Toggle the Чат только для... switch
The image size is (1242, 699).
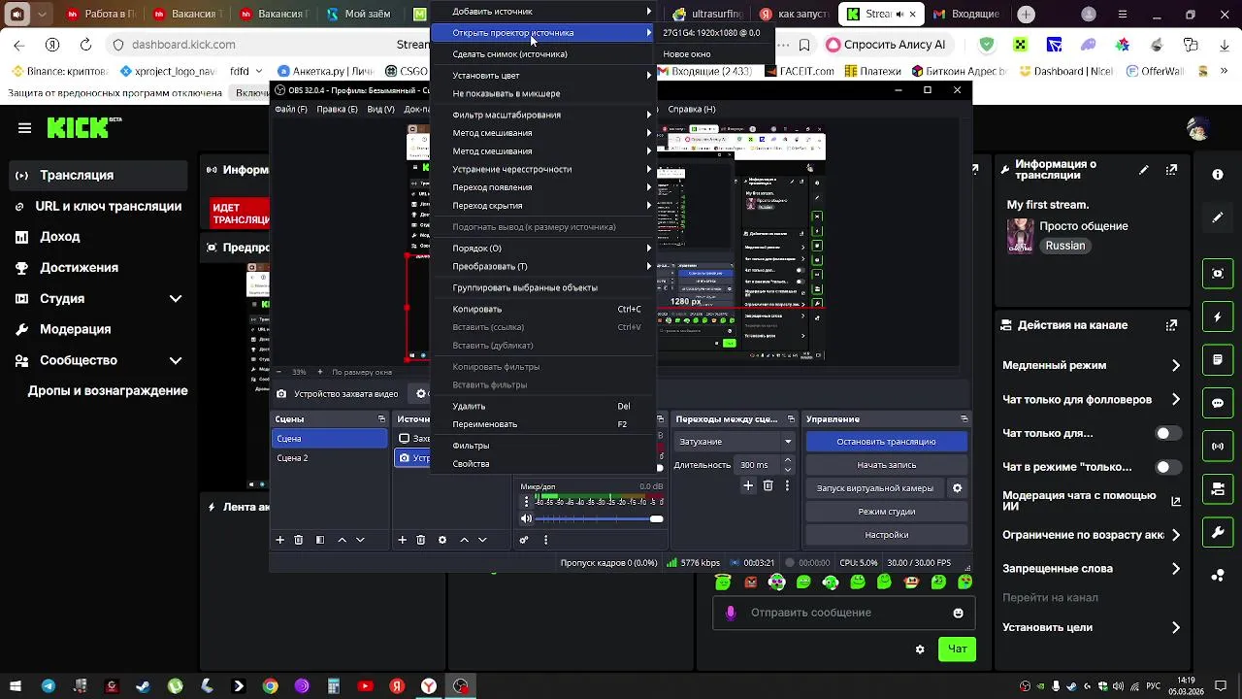[x=1168, y=433]
